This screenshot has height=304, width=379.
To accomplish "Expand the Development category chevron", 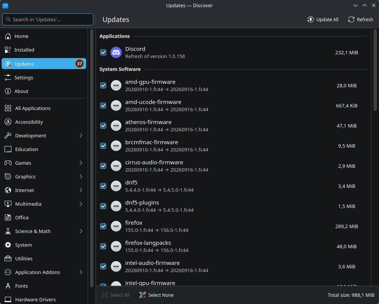I will [x=81, y=135].
